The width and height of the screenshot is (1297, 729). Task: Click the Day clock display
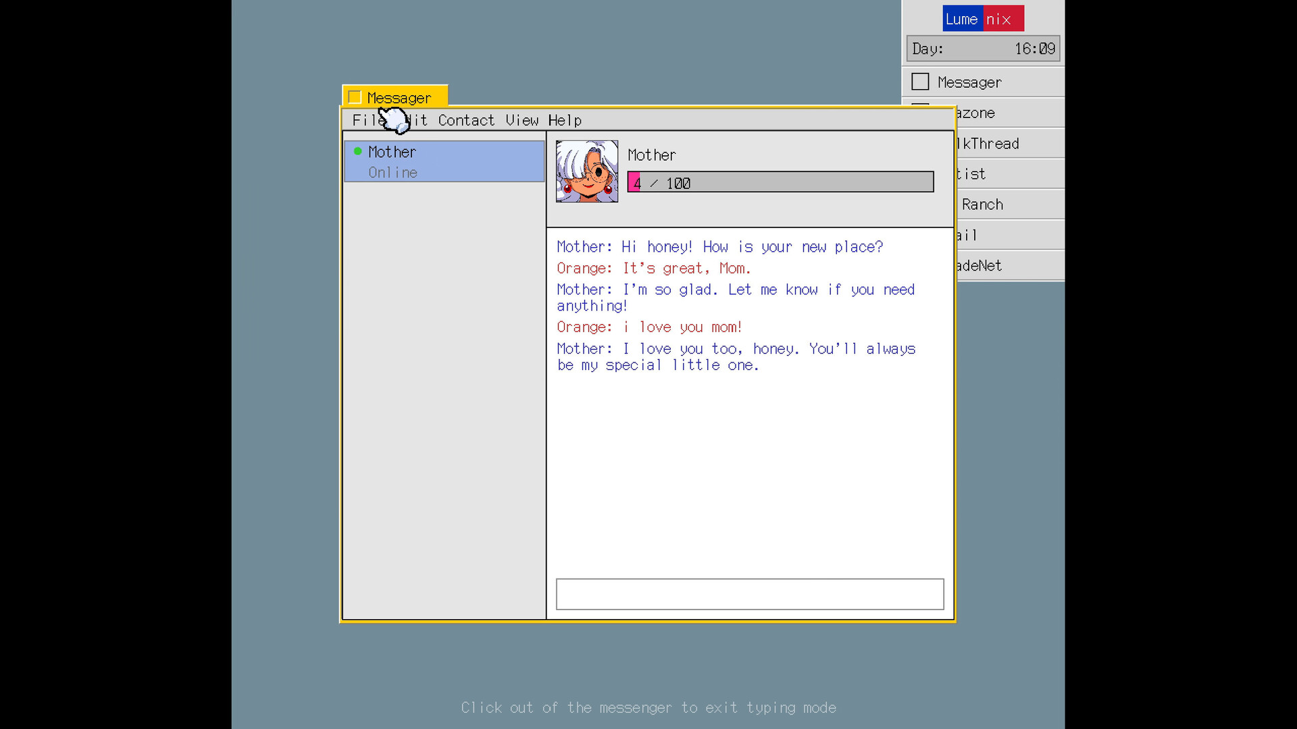[x=983, y=49]
